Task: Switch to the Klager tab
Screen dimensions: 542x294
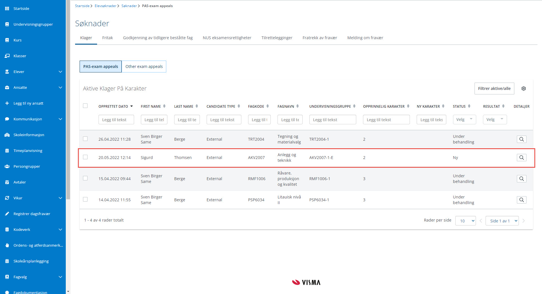Action: (86, 38)
